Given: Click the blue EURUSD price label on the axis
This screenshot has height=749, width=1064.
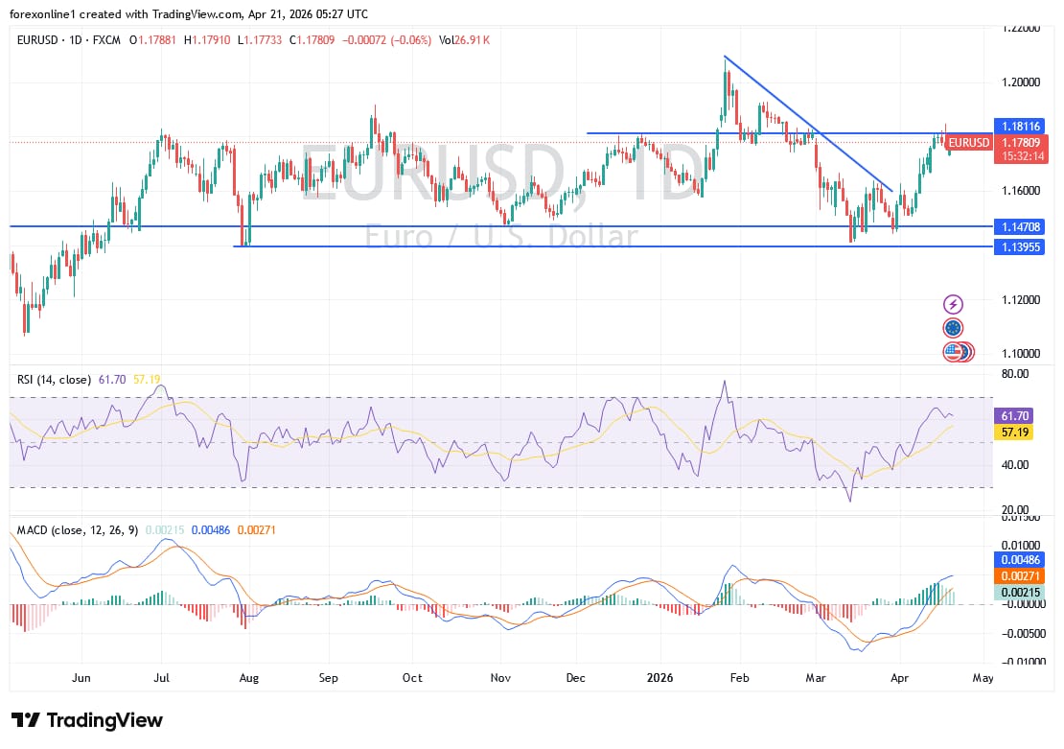Looking at the screenshot, I should [x=968, y=142].
